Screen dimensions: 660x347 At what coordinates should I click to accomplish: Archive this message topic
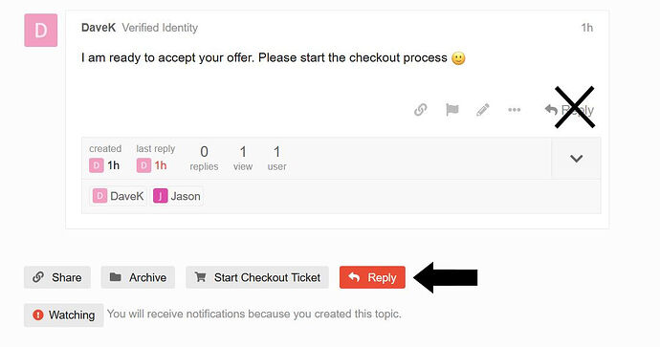coord(138,277)
